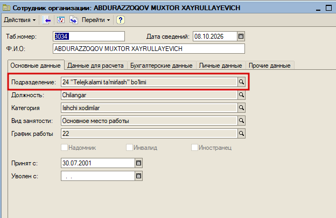Open calendar for Дата сведений

[241, 37]
